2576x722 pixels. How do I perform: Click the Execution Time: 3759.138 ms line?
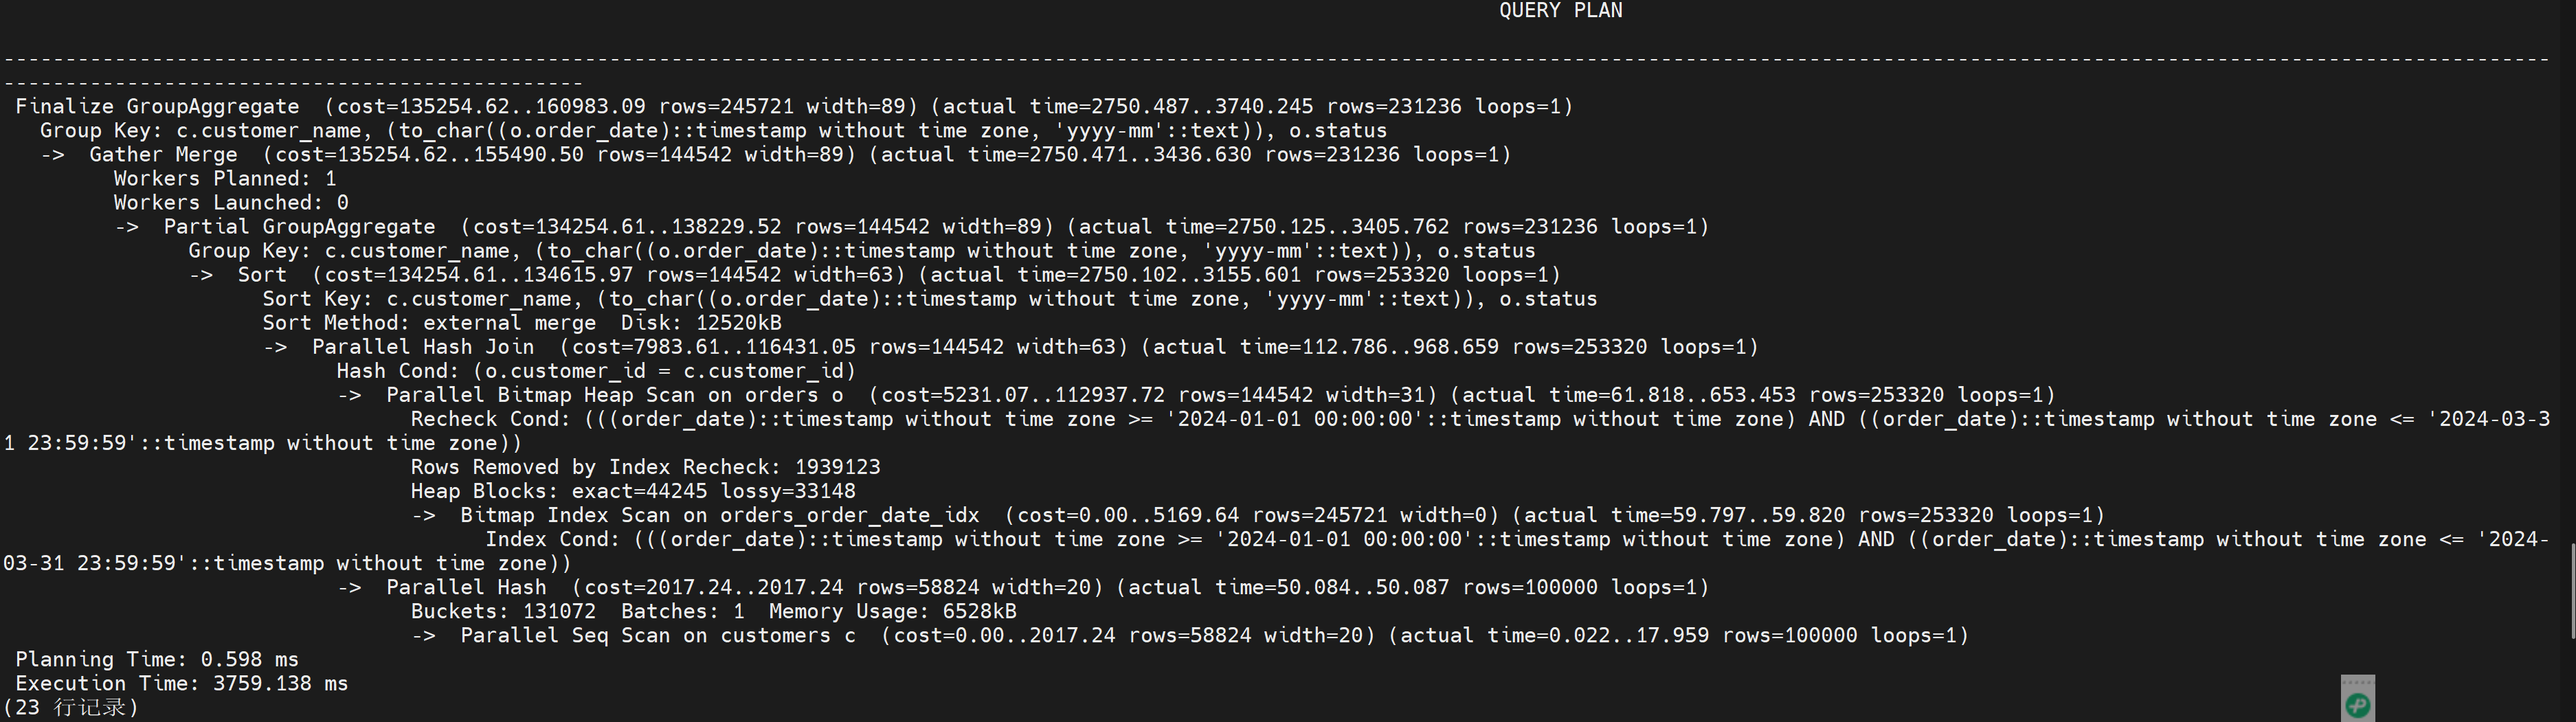[181, 683]
